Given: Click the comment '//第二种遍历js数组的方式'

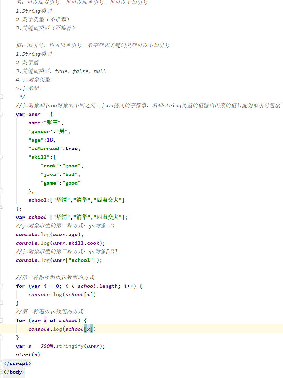Looking at the screenshot, I should click(x=49, y=312).
